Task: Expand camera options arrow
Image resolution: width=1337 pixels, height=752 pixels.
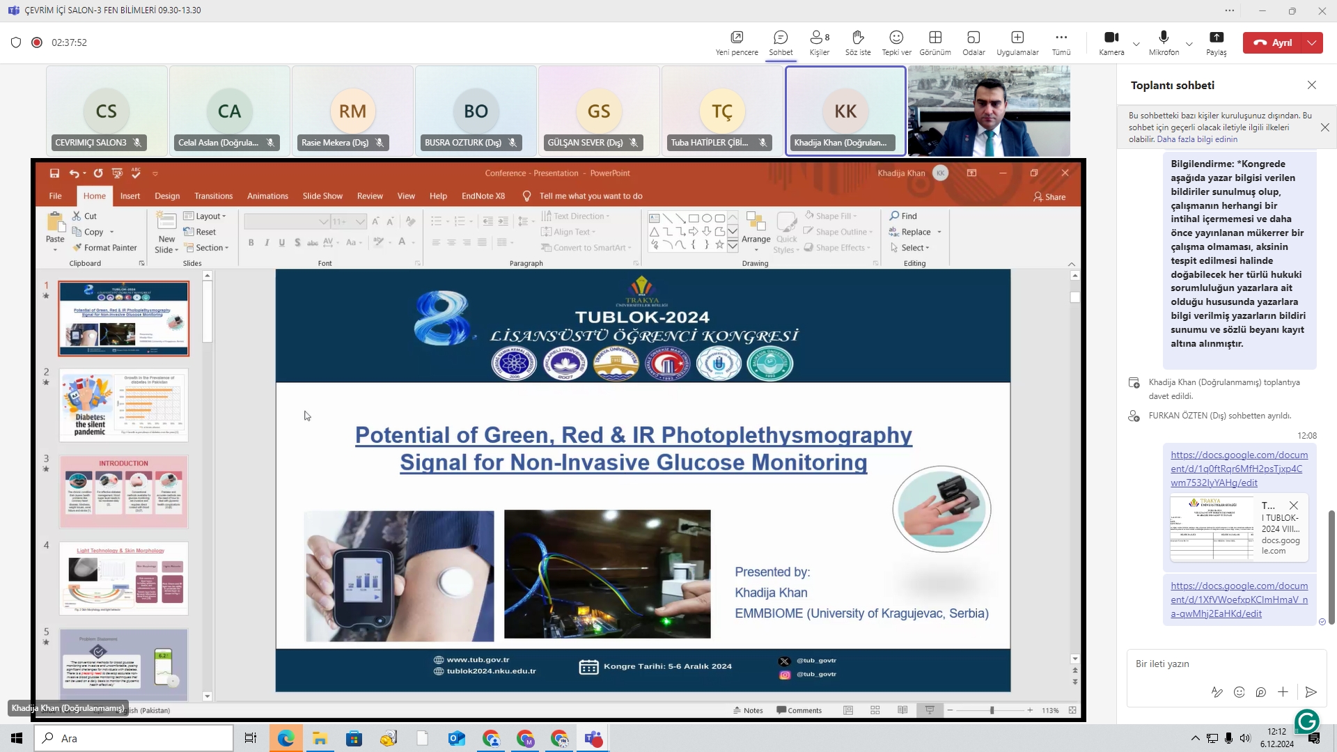Action: point(1136,44)
